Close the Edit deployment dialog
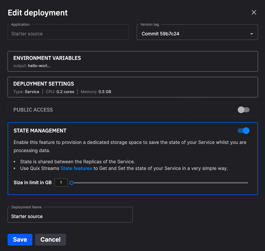Screen dimensions: 265x251 pos(254,12)
